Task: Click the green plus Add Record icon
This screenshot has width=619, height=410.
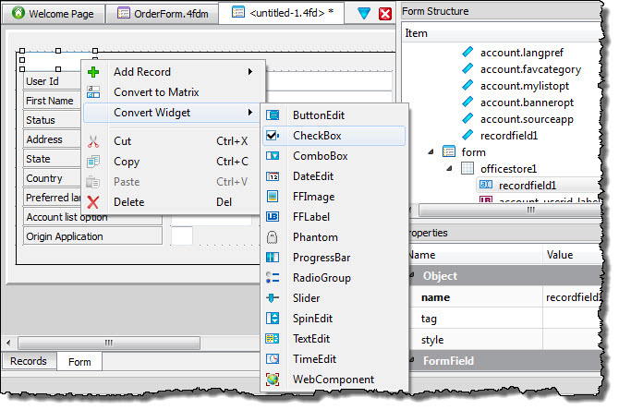Action: tap(93, 72)
